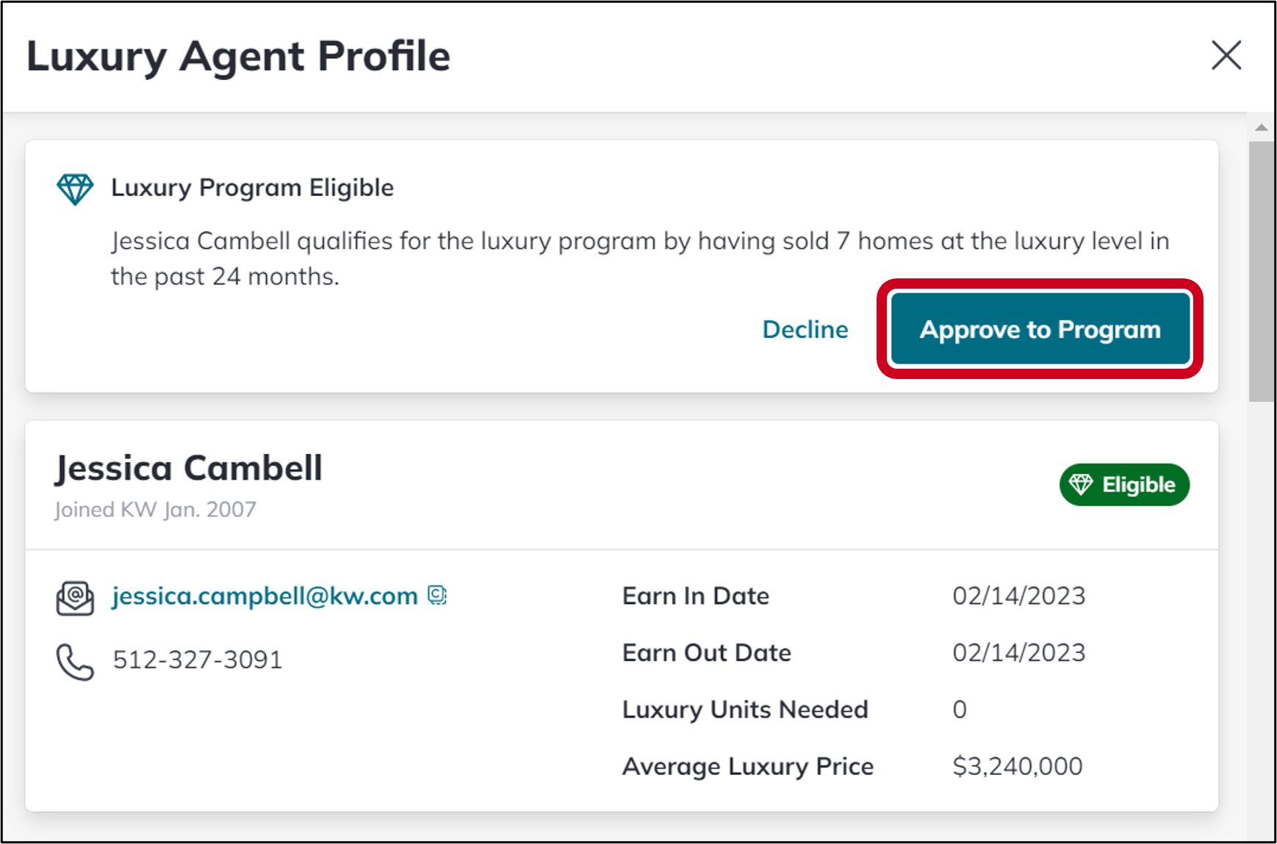Click the green Eligible status badge
Image resolution: width=1277 pixels, height=844 pixels.
1124,485
